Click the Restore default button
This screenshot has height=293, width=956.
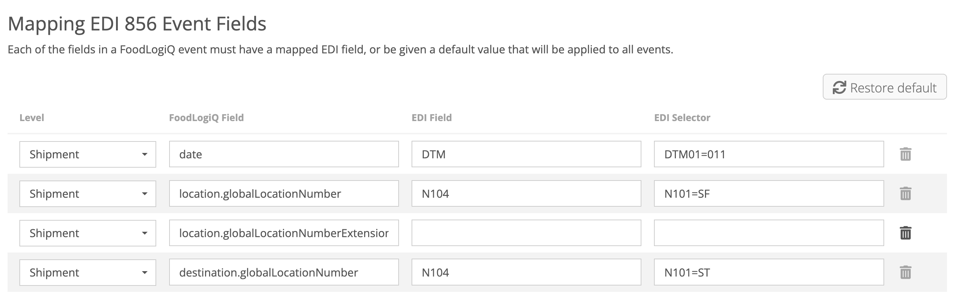(885, 87)
